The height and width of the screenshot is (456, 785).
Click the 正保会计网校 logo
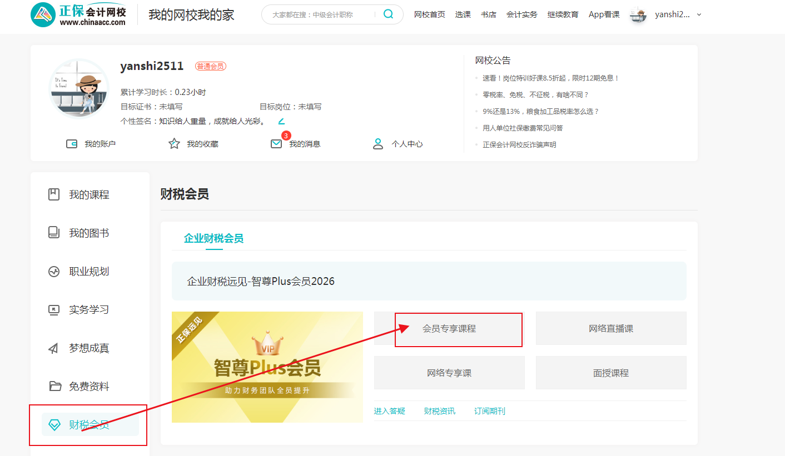(78, 14)
